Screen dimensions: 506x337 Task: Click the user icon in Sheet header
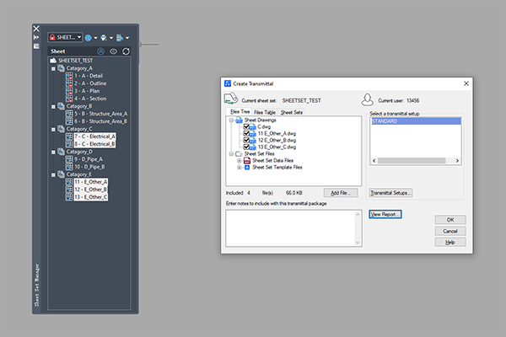click(x=101, y=51)
